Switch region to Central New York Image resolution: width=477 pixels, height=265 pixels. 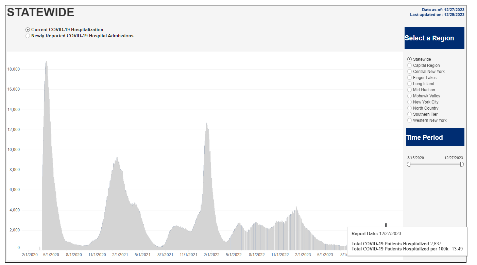pos(409,72)
